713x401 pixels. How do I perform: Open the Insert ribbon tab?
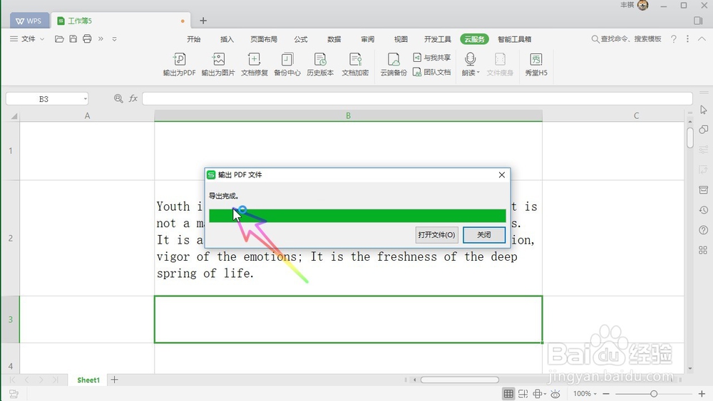pyautogui.click(x=227, y=39)
